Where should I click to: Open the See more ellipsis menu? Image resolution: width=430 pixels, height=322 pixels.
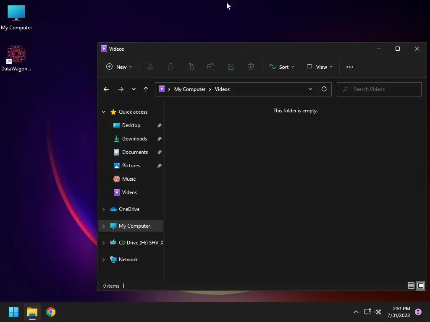pyautogui.click(x=350, y=67)
